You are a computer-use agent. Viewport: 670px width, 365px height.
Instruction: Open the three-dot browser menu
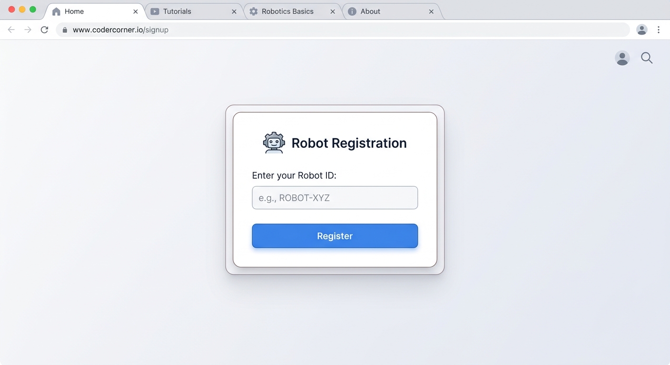click(x=659, y=29)
